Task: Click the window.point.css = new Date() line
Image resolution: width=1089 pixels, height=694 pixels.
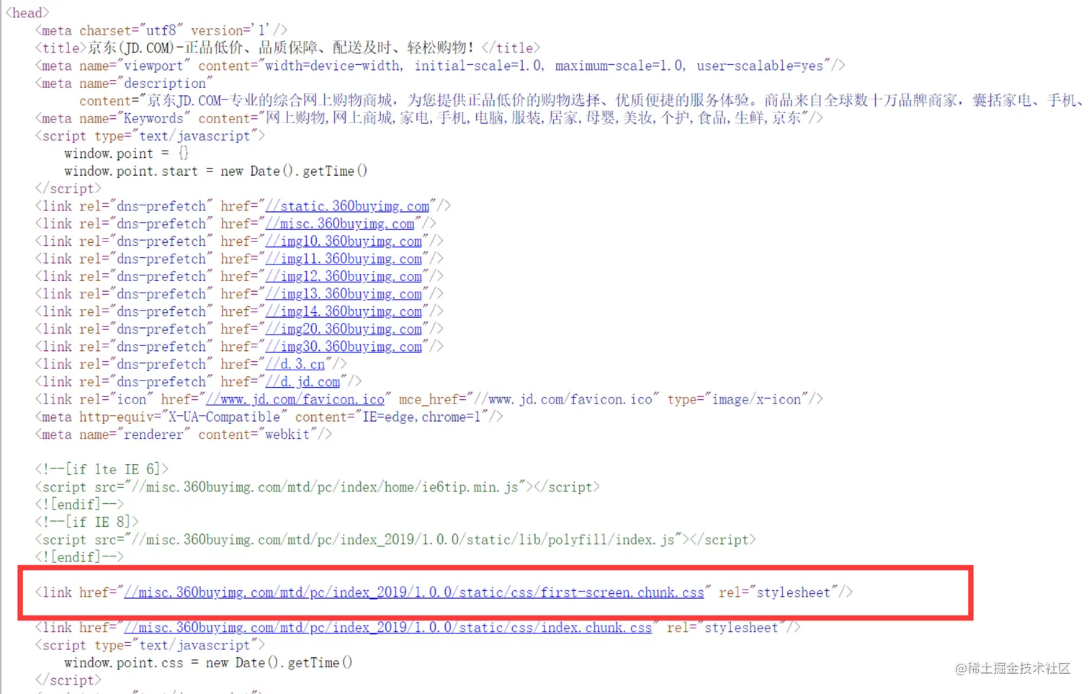Action: tap(209, 662)
